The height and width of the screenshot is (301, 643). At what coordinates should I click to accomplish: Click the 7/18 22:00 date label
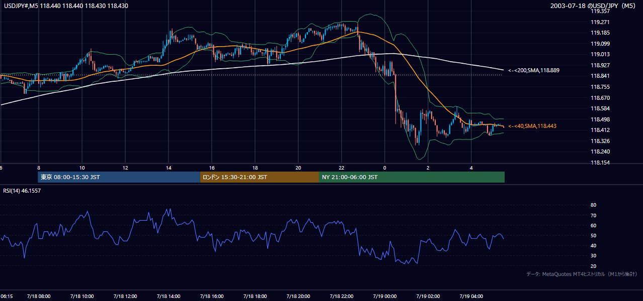coord(341,296)
